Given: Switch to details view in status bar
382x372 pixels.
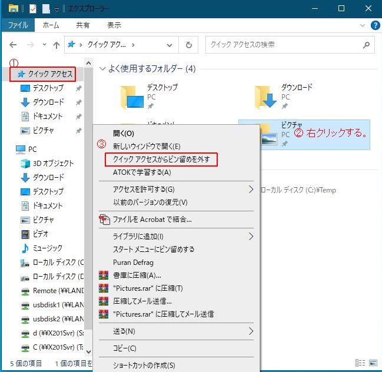Looking at the screenshot, I should 360,363.
